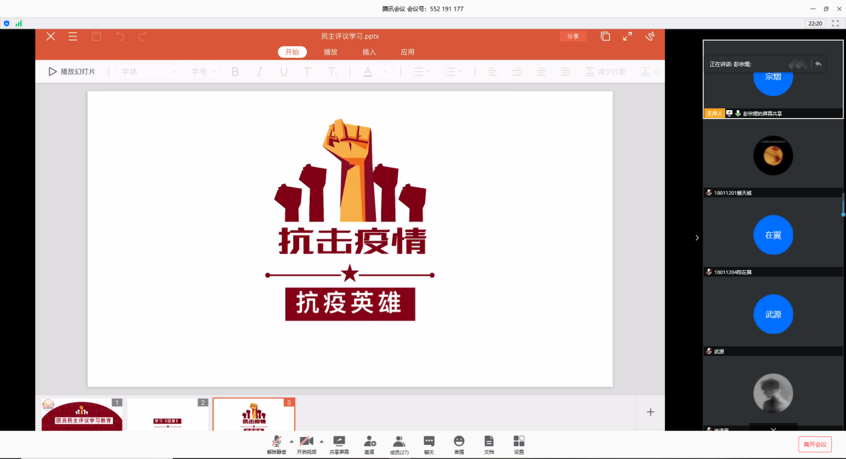Toggle Italic formatting
The image size is (846, 459).
click(260, 71)
